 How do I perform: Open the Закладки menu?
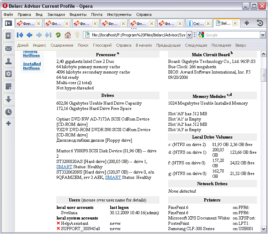coord(56,14)
